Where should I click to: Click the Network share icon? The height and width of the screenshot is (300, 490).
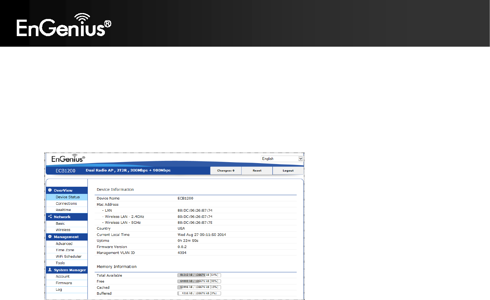click(x=50, y=217)
